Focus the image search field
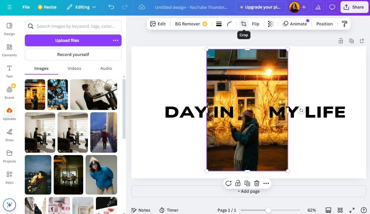 click(73, 26)
